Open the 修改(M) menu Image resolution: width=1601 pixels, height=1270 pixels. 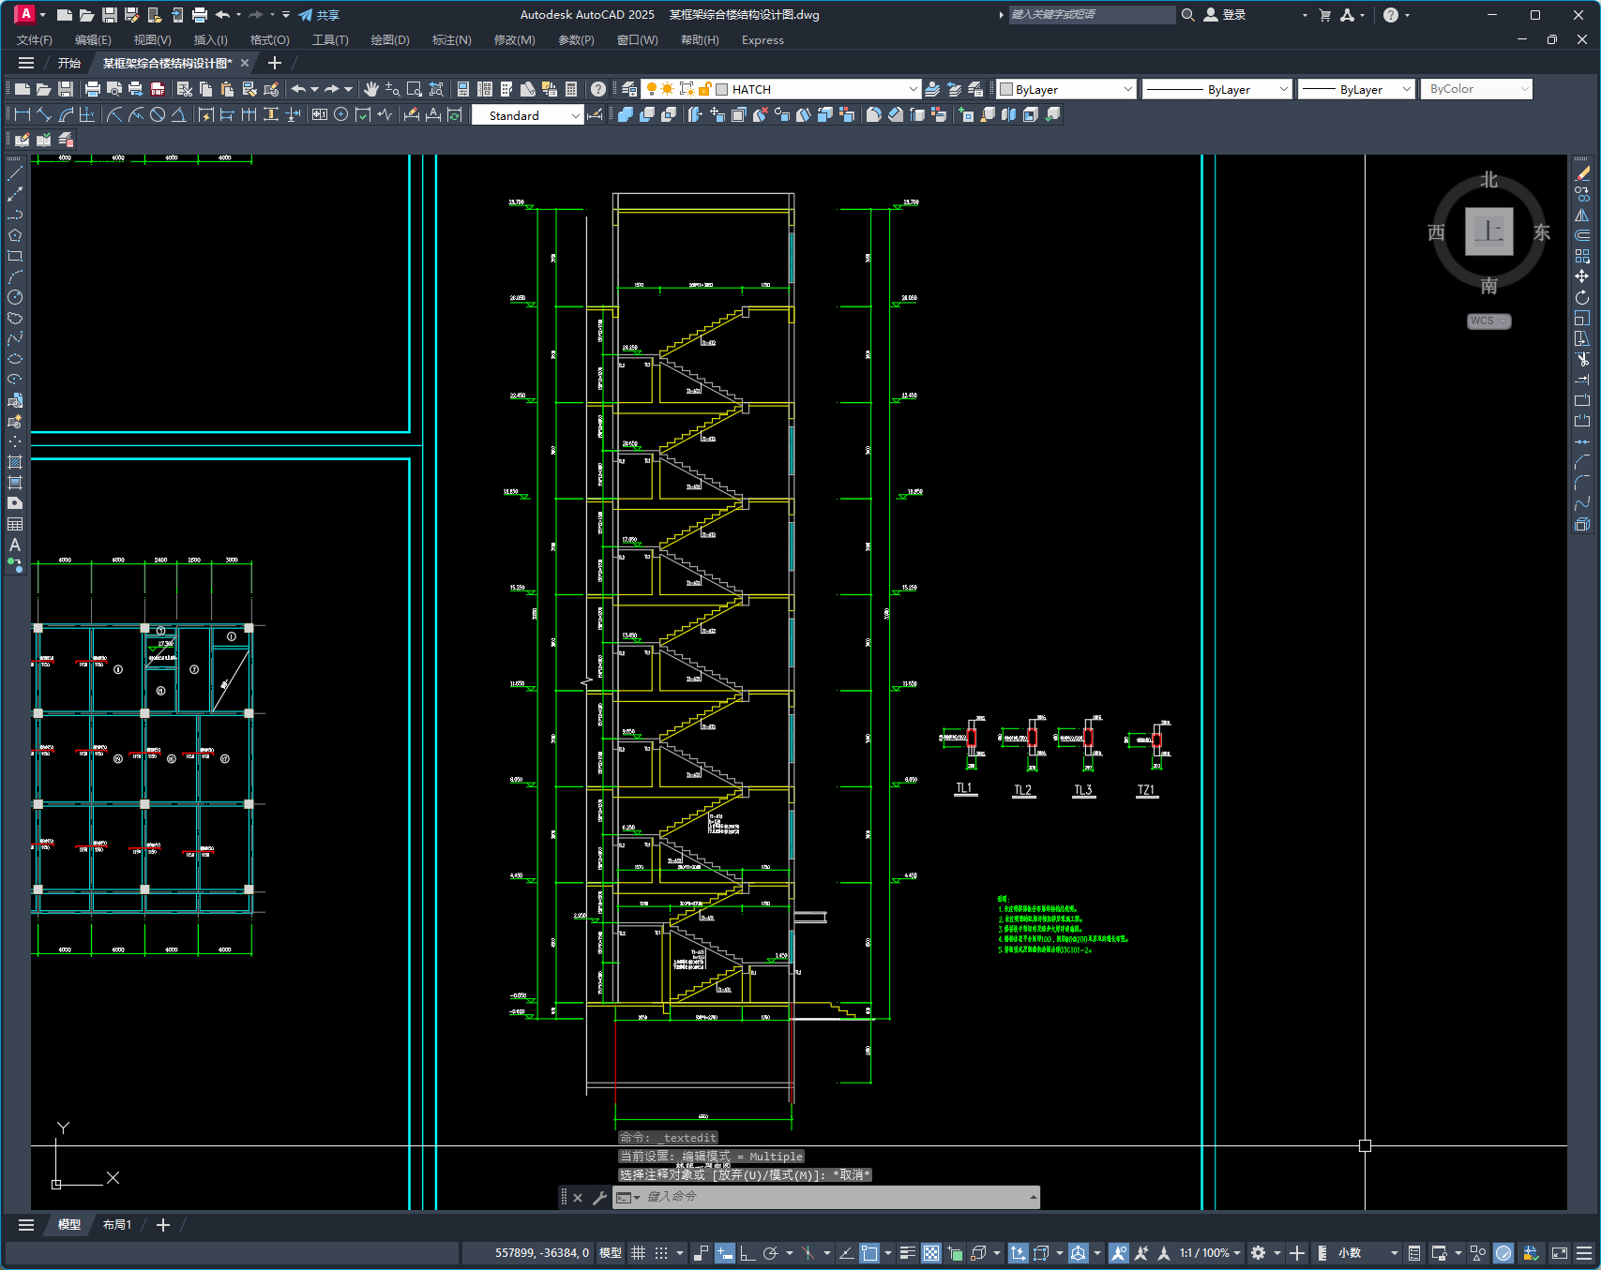point(514,40)
